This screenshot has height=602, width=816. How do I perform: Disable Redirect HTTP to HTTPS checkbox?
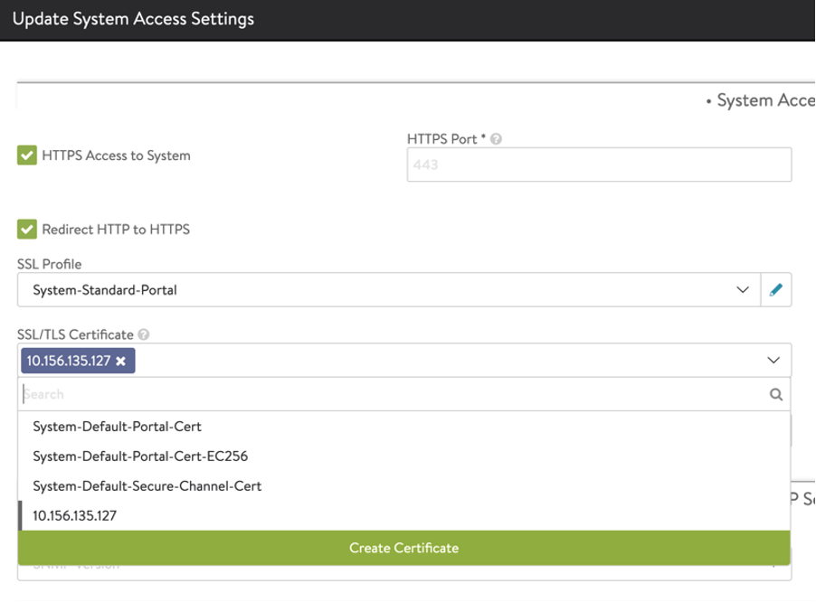coord(26,229)
